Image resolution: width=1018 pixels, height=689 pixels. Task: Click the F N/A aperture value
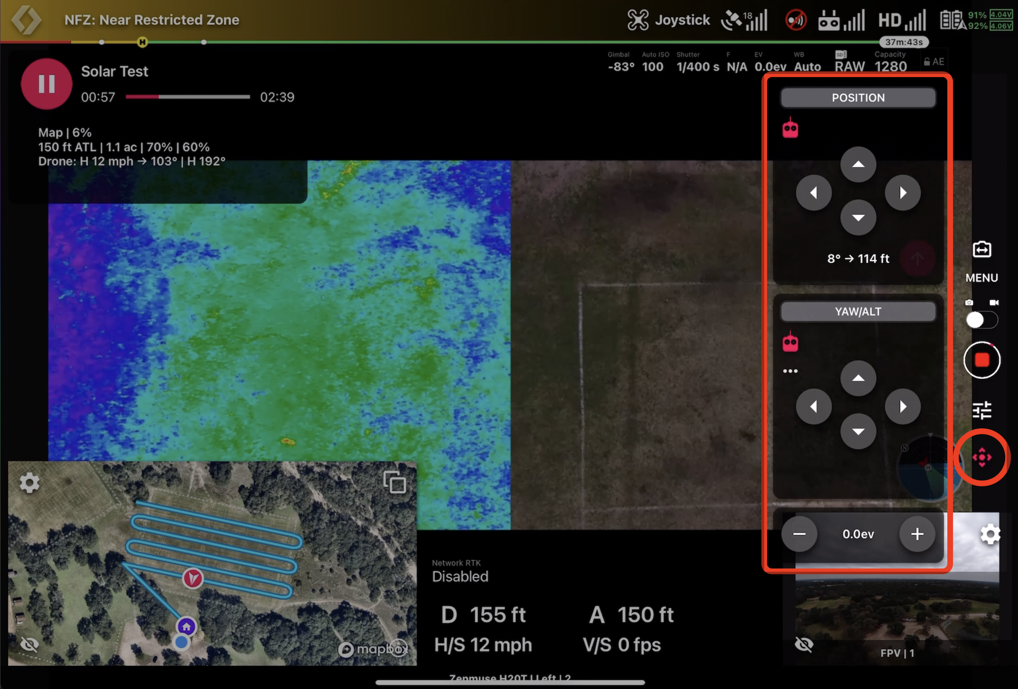(736, 62)
